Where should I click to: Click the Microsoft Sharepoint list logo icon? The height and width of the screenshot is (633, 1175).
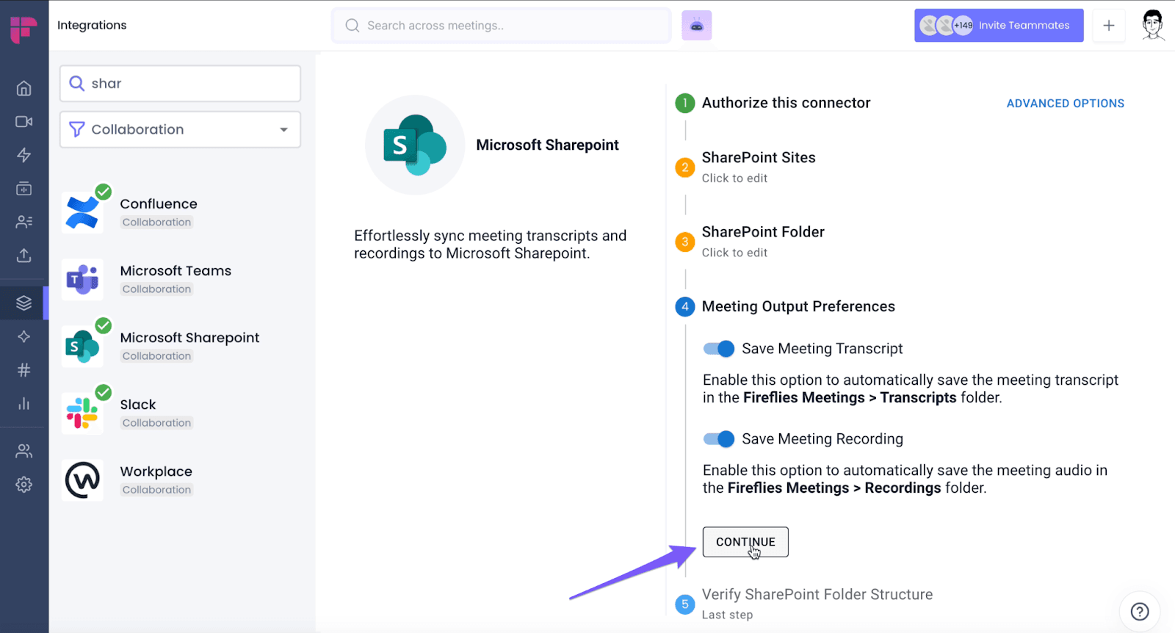tap(82, 346)
